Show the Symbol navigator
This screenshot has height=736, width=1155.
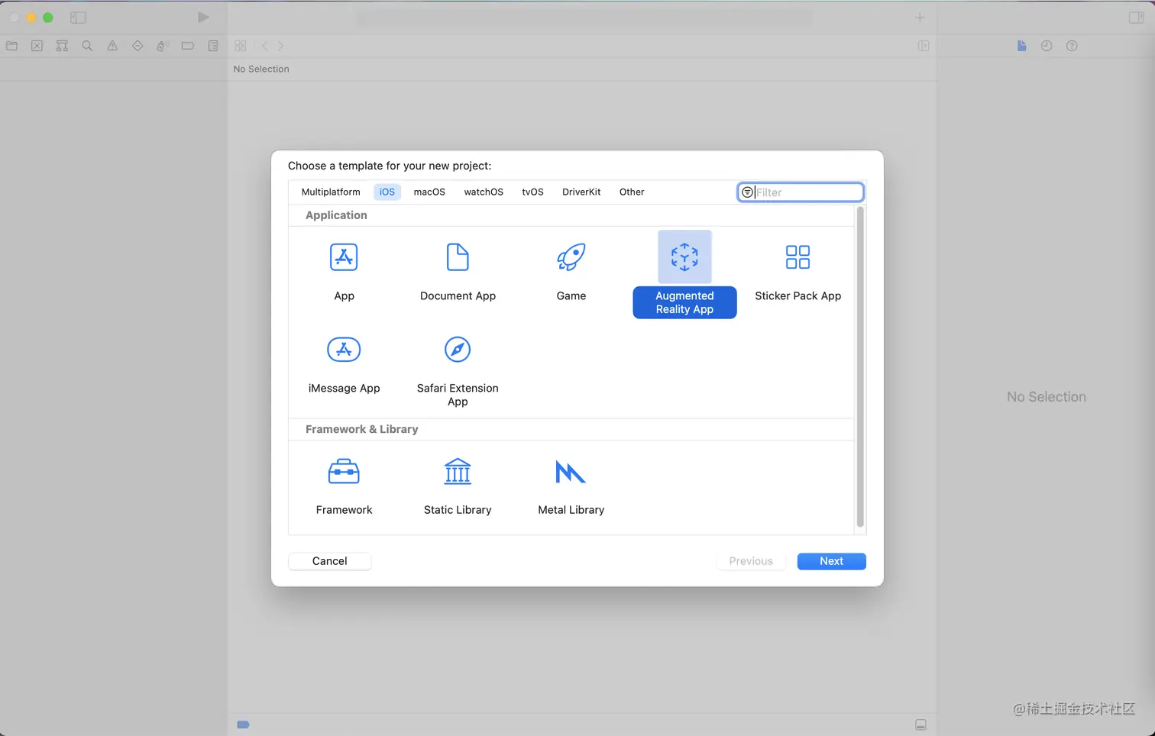[x=62, y=46]
